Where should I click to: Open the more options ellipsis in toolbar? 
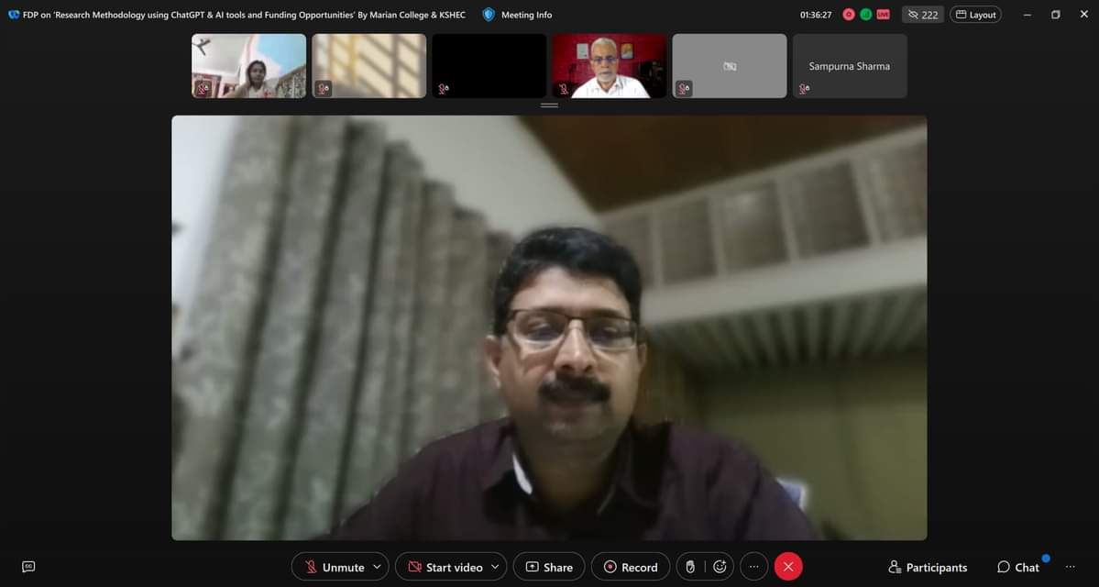753,567
